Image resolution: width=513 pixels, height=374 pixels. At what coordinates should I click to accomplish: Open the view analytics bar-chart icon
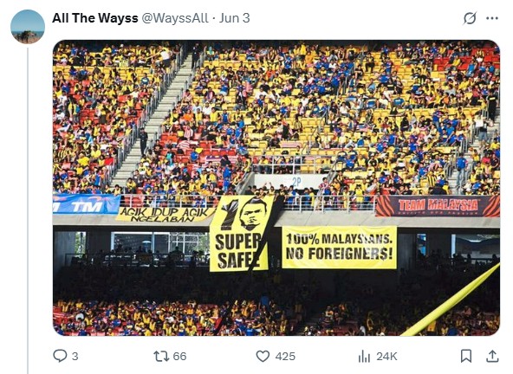tap(364, 356)
